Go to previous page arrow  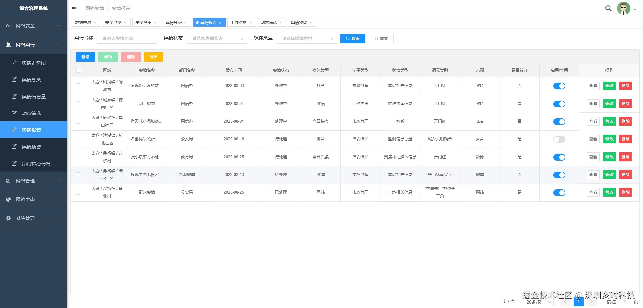565,302
